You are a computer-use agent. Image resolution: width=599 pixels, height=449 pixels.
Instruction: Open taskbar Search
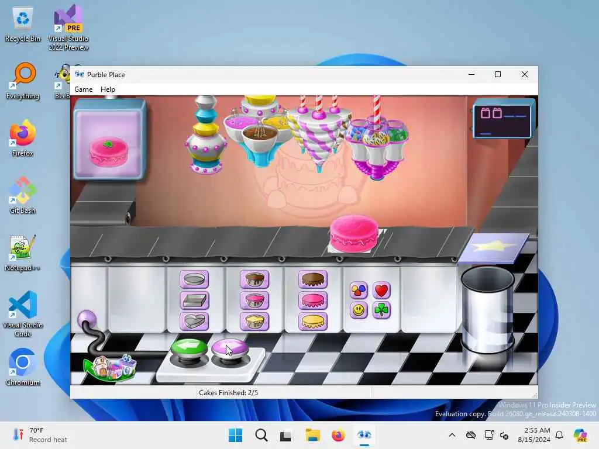261,435
